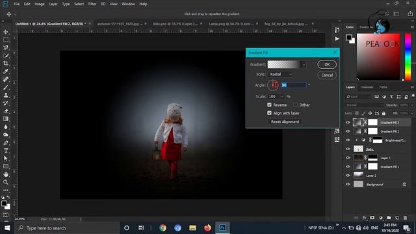Image resolution: width=416 pixels, height=234 pixels.
Task: Select the Rectangular Marquee tool
Action: coord(6,40)
